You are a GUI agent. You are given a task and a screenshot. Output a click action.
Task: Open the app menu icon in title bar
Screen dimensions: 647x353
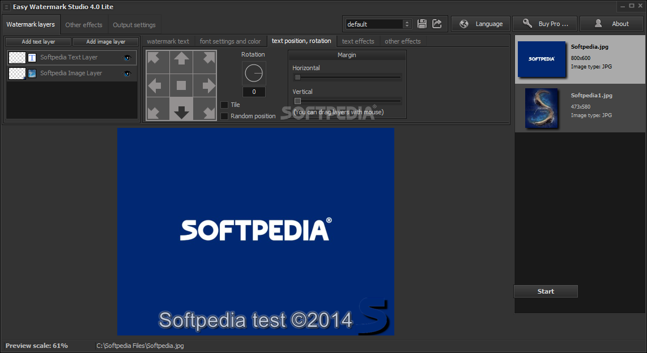[x=6, y=7]
